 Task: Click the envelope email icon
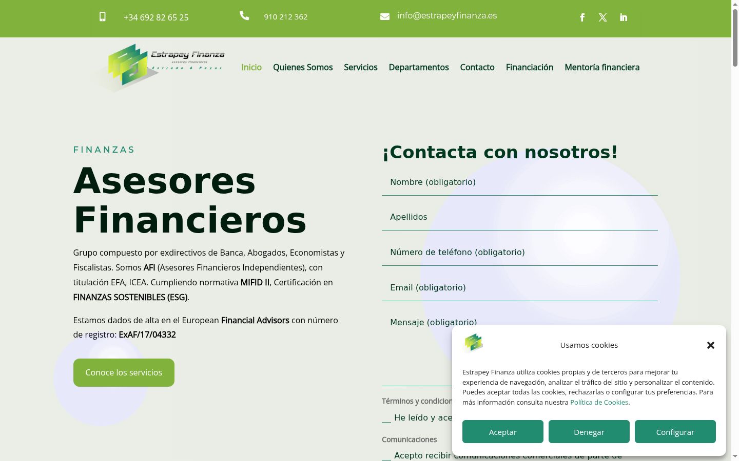coord(385,16)
